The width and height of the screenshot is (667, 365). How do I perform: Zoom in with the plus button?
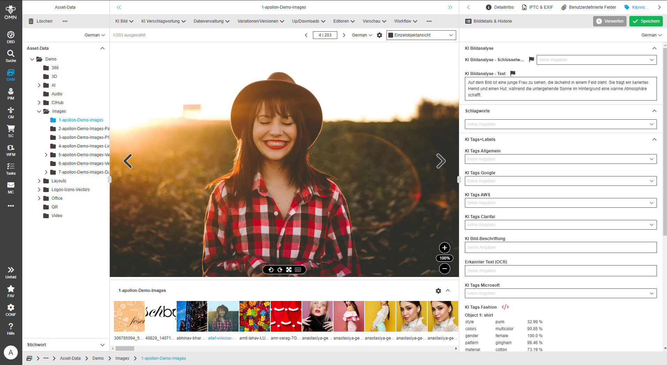444,248
